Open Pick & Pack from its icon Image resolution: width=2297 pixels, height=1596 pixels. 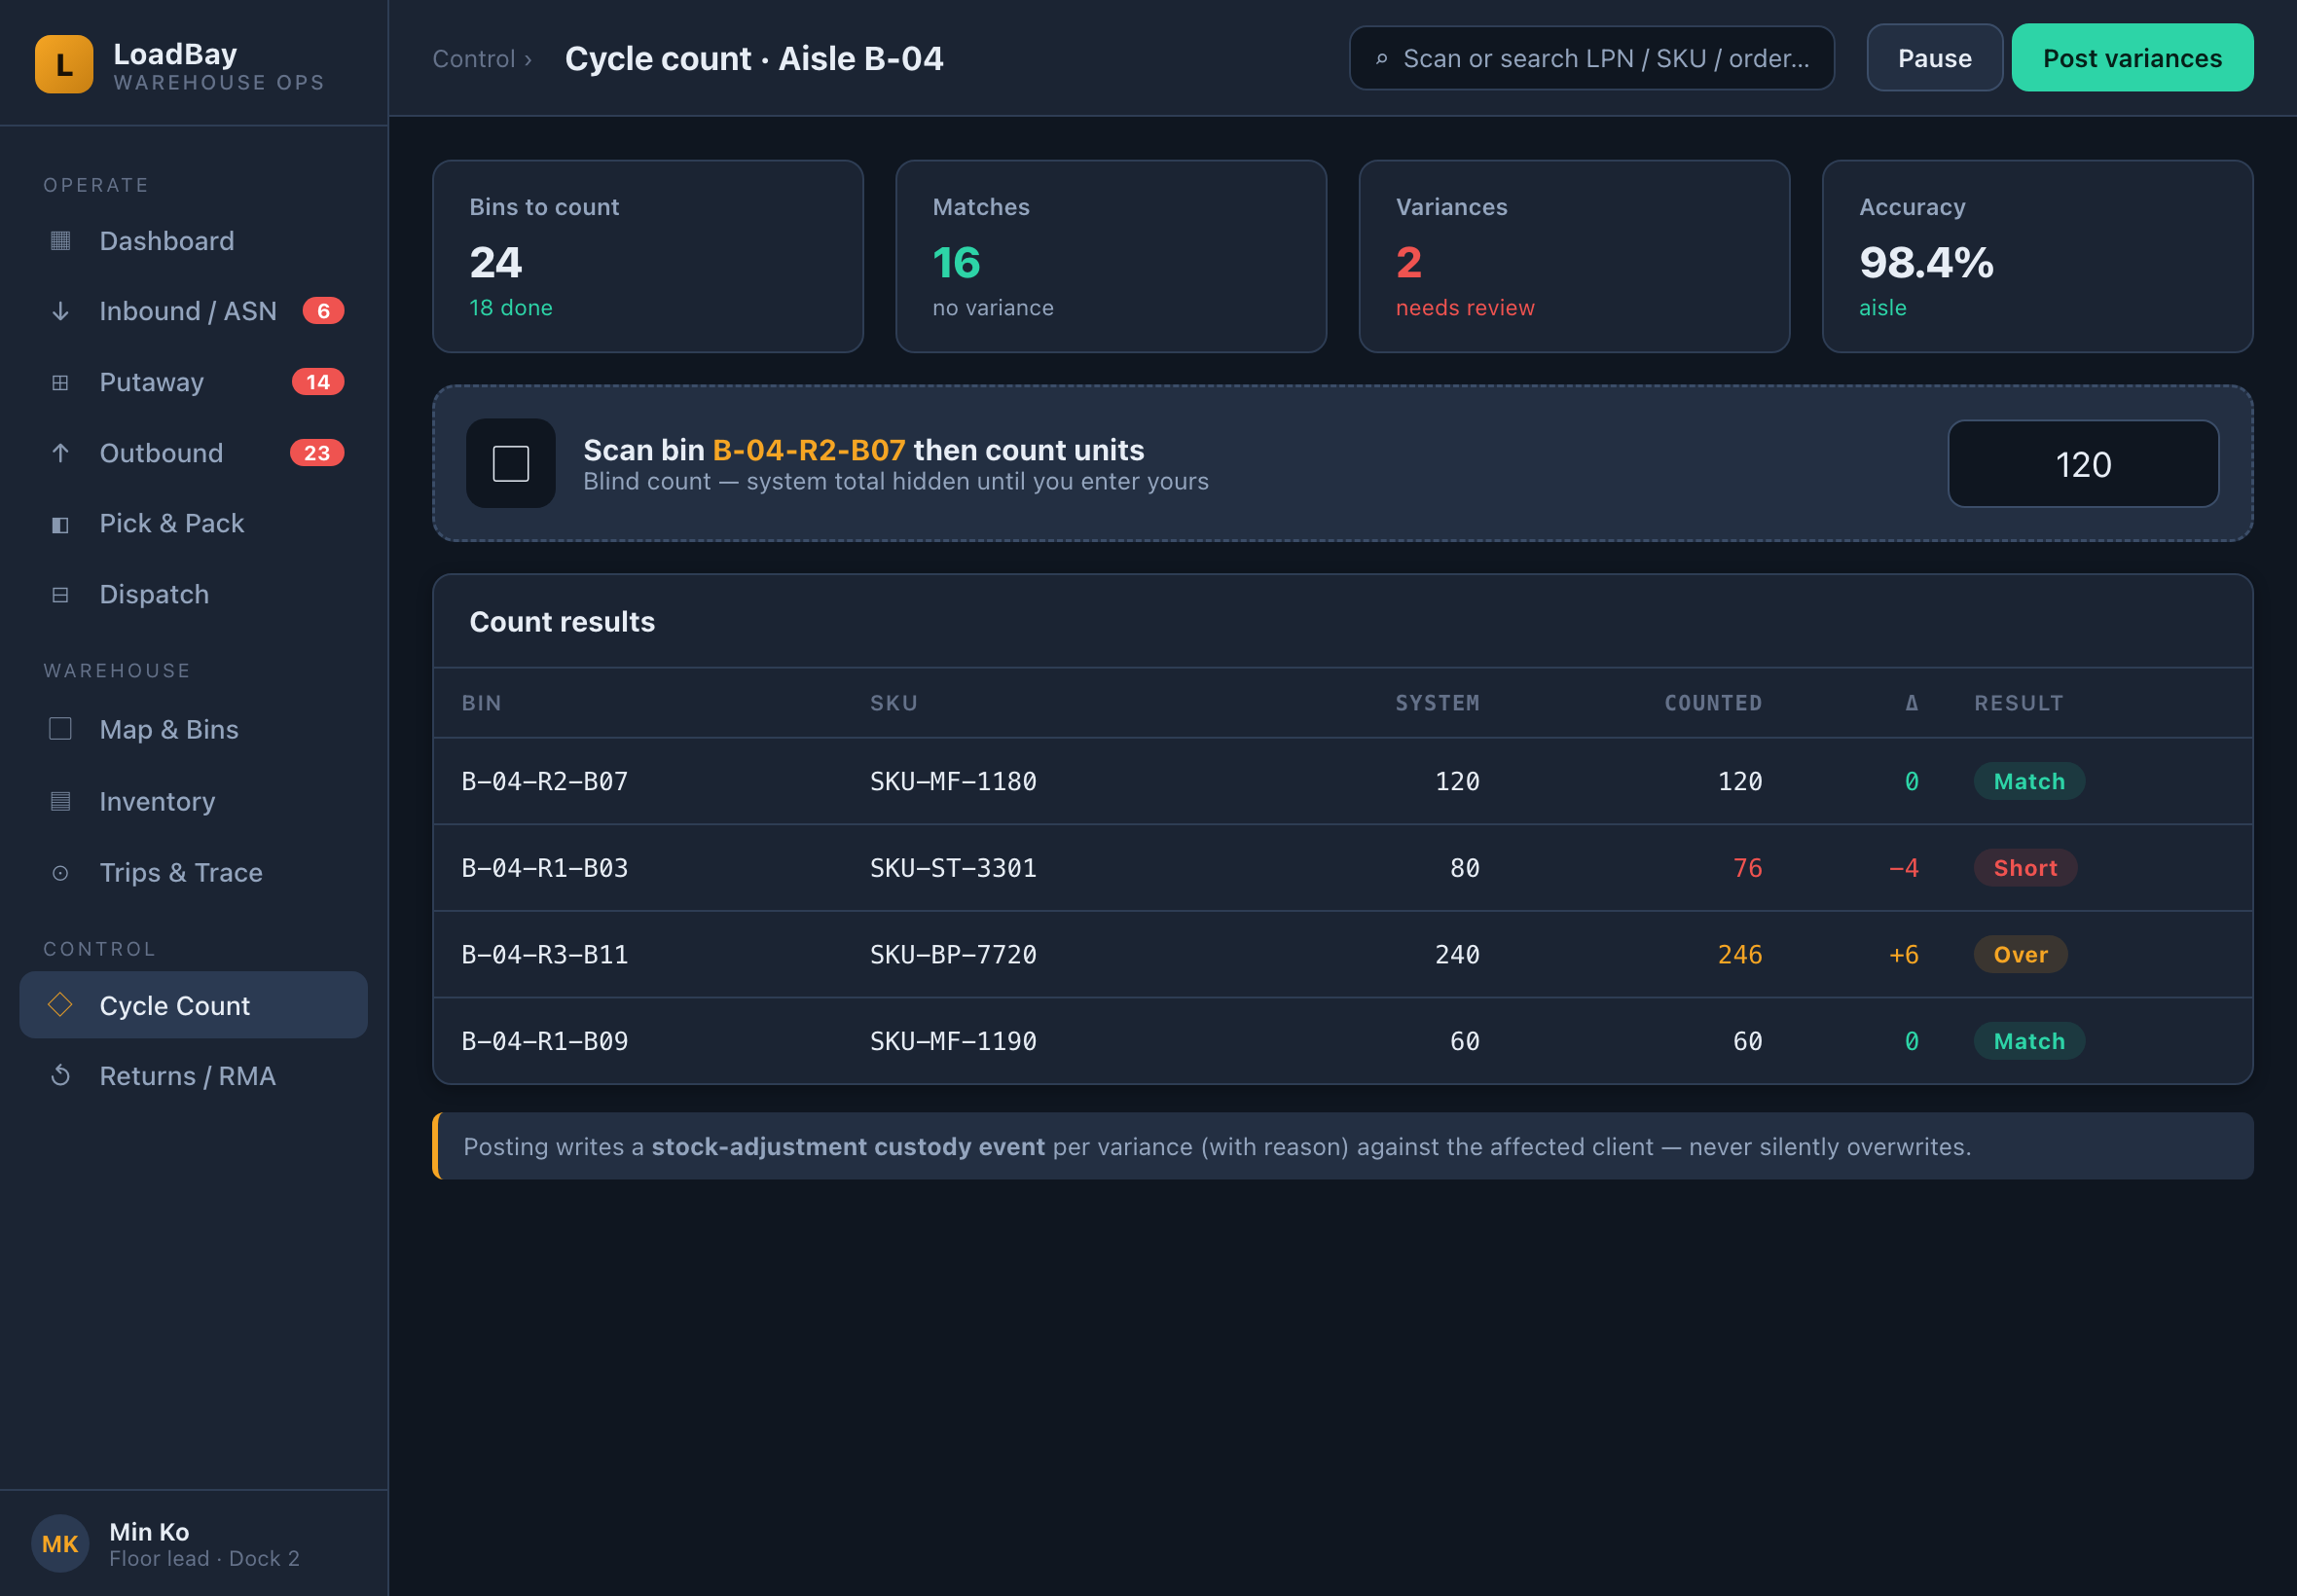pos(60,524)
